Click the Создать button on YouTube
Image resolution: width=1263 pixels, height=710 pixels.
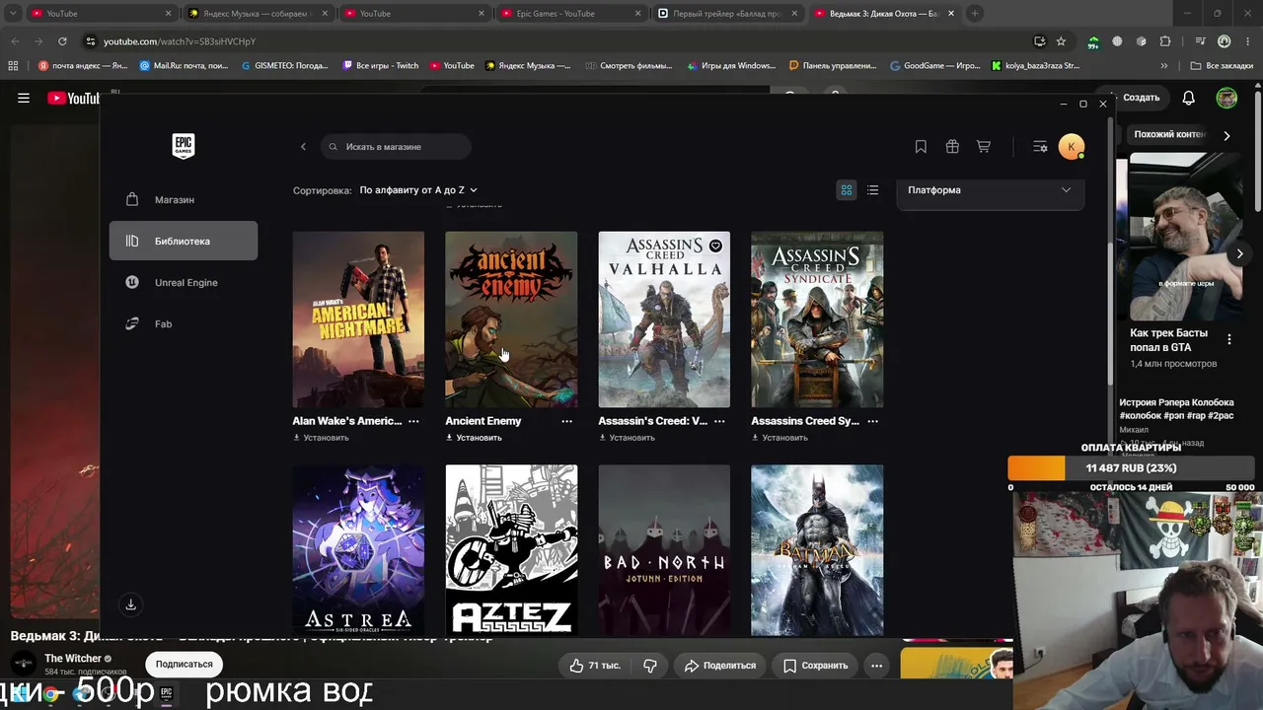[1137, 98]
